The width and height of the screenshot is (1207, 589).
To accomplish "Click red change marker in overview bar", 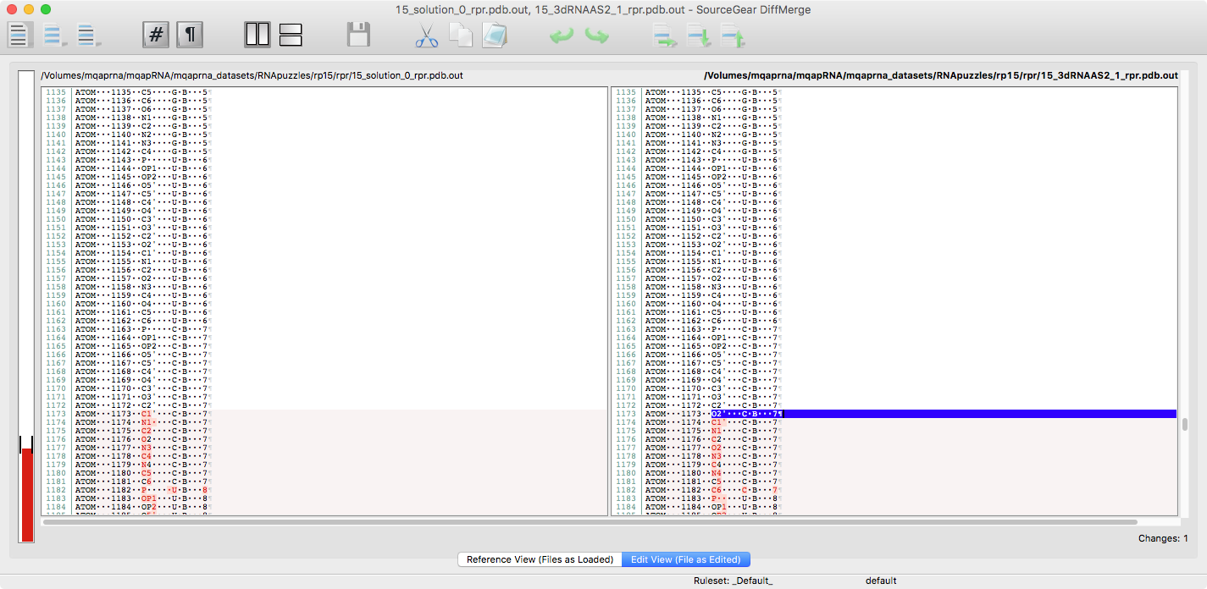I will click(27, 493).
